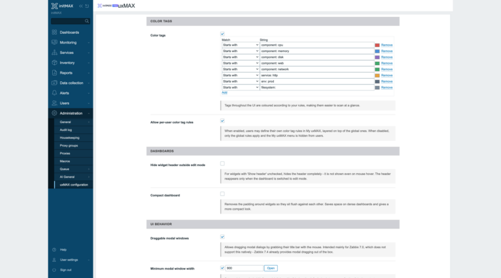
Task: Pick the blue color swatch for memory
Action: pos(377,51)
